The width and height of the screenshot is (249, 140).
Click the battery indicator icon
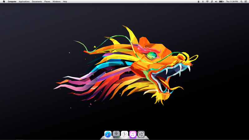pos(221,2)
